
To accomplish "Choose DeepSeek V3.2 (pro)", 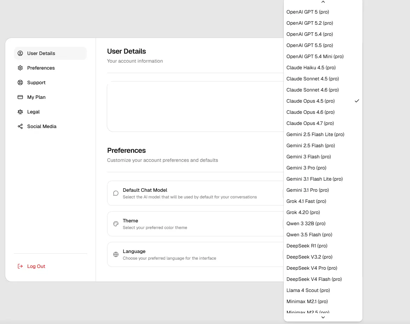I will click(x=323, y=257).
